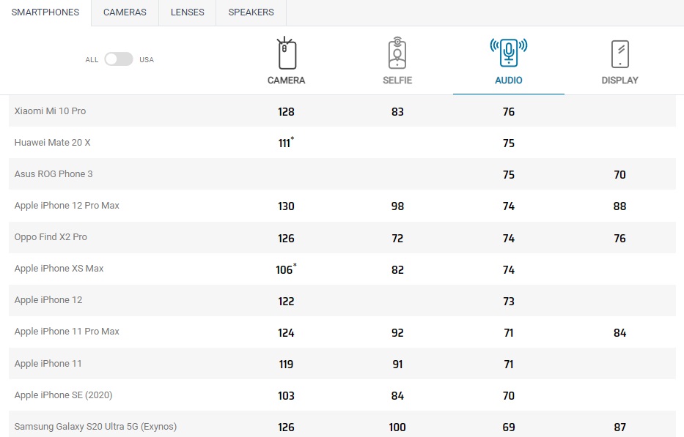Switch to the Speakers tab
The height and width of the screenshot is (437, 684).
[251, 12]
